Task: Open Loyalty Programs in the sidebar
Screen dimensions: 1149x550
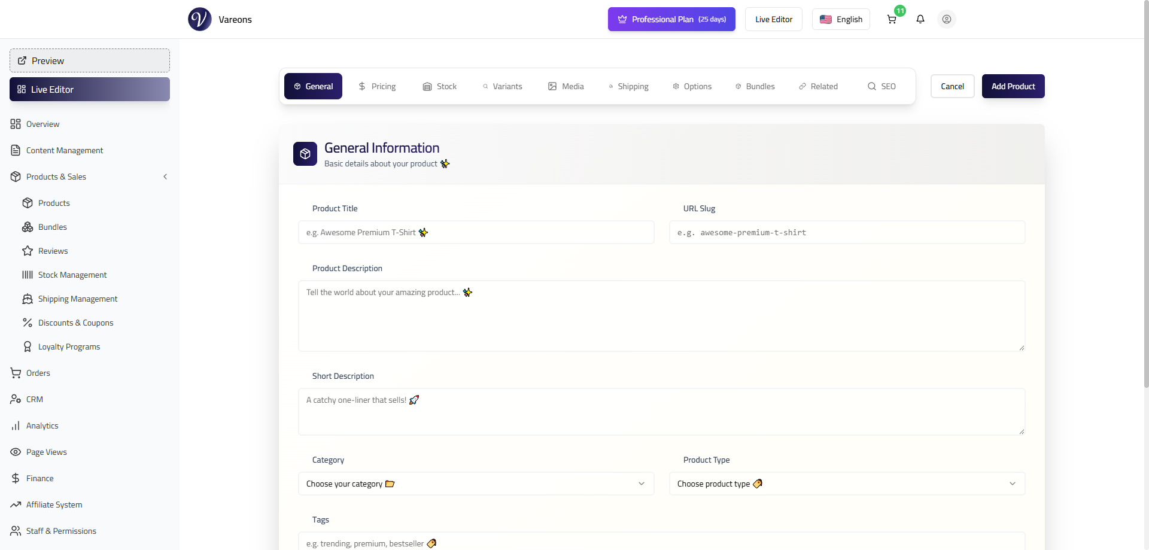Action: tap(69, 347)
